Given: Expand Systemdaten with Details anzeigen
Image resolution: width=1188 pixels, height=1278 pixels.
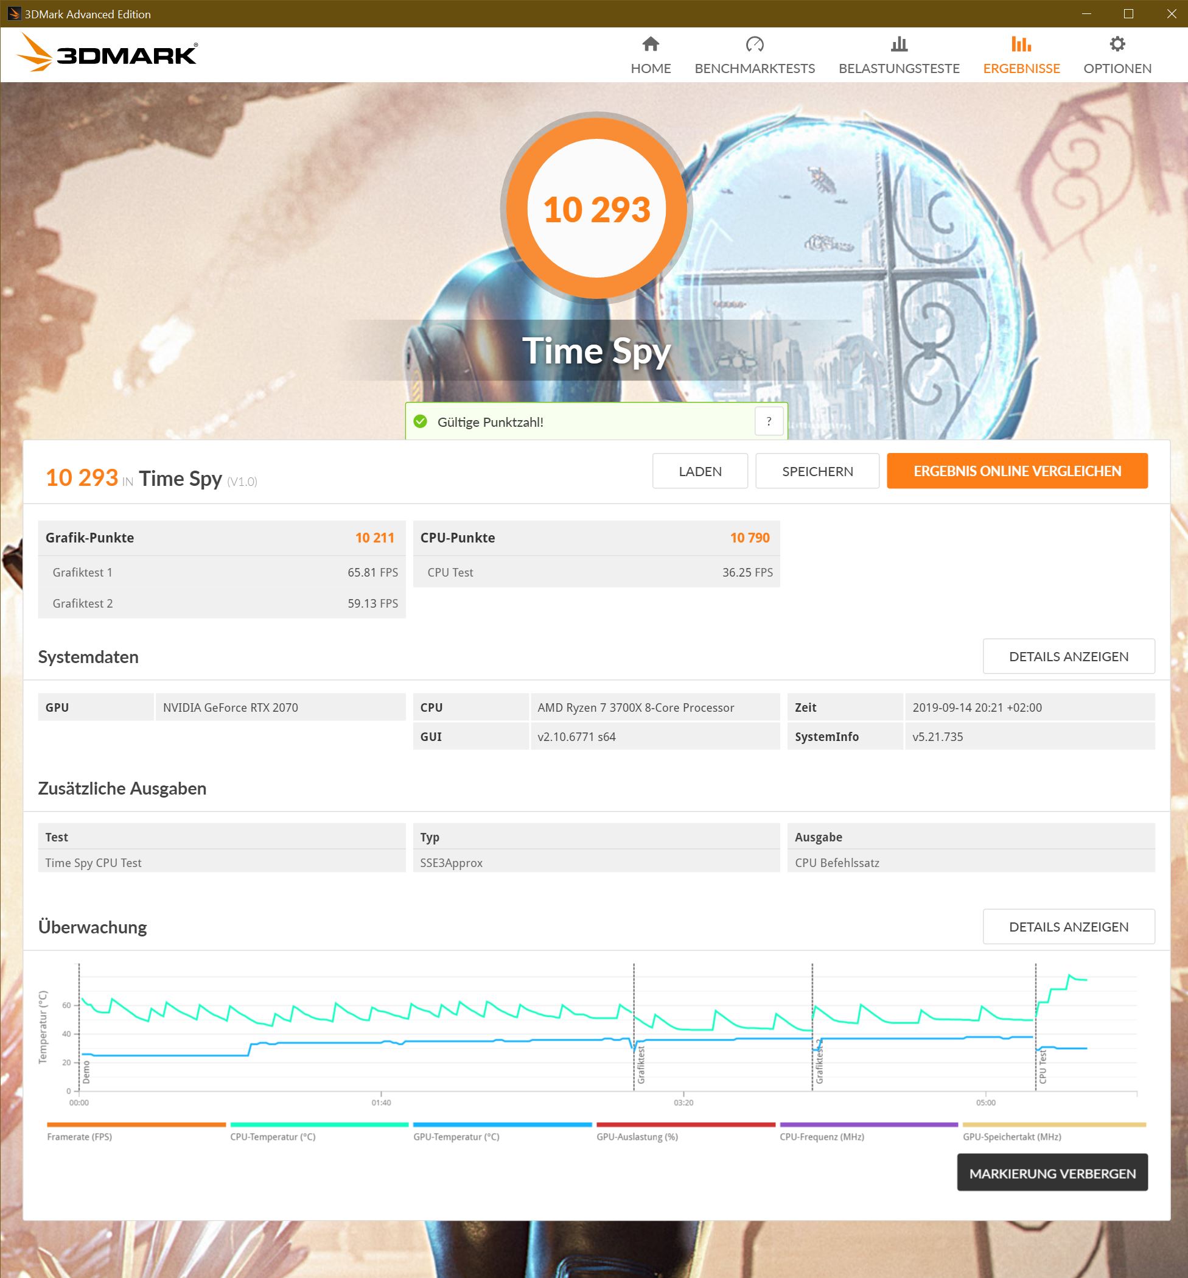Looking at the screenshot, I should (1068, 656).
